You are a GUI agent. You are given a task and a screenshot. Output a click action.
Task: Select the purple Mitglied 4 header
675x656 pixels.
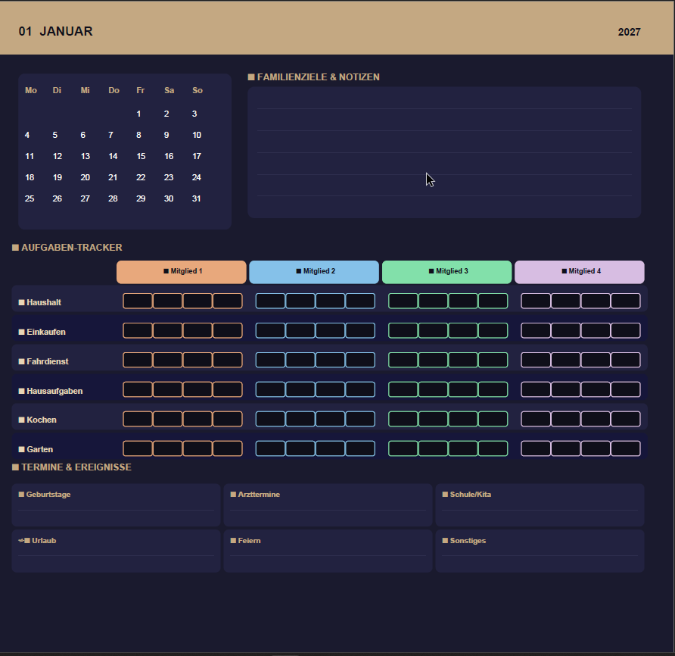(580, 272)
